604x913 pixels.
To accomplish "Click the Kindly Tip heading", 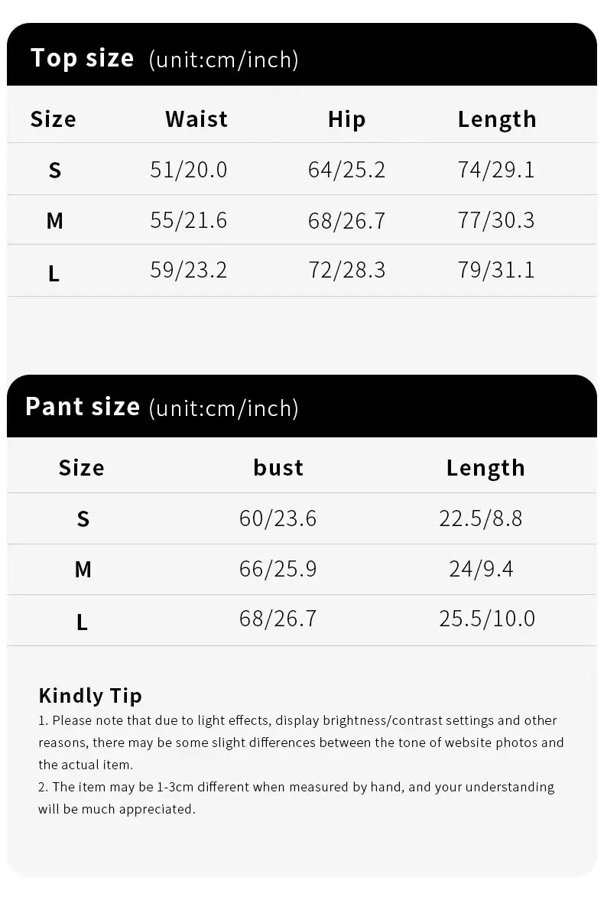I will pyautogui.click(x=90, y=696).
